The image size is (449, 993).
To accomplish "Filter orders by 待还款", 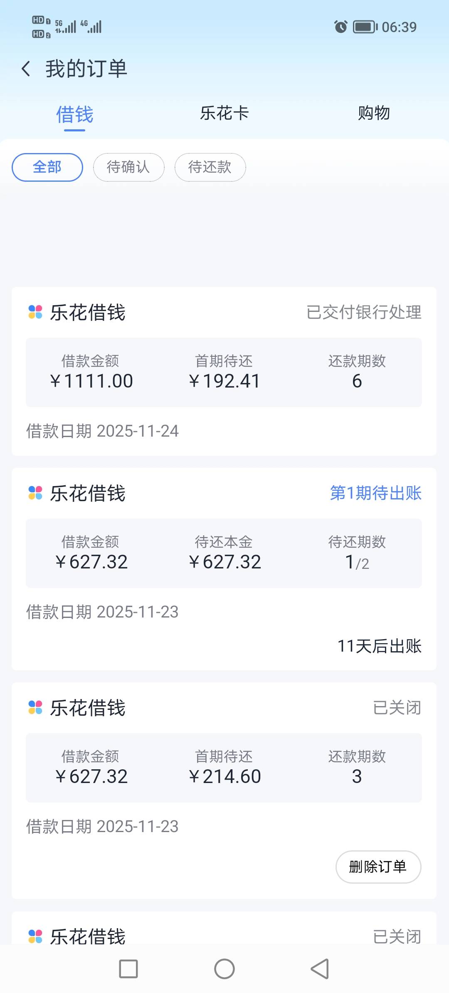I will [x=210, y=167].
